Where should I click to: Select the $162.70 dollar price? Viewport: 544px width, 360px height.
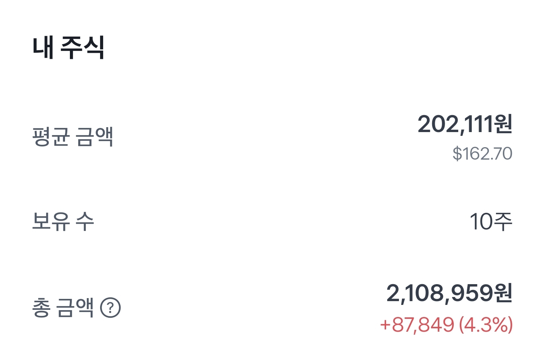482,154
